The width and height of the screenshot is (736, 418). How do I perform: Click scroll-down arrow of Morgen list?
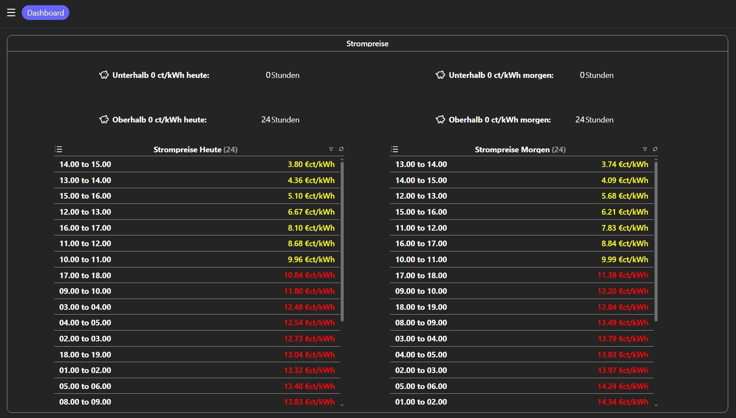pos(656,405)
